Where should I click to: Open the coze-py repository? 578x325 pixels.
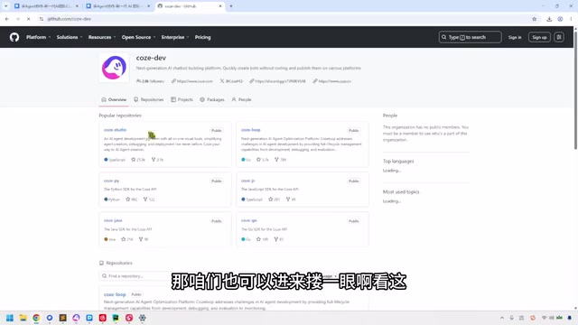(111, 181)
